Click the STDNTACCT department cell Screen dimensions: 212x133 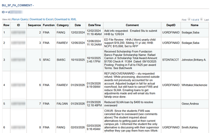coord(170,60)
